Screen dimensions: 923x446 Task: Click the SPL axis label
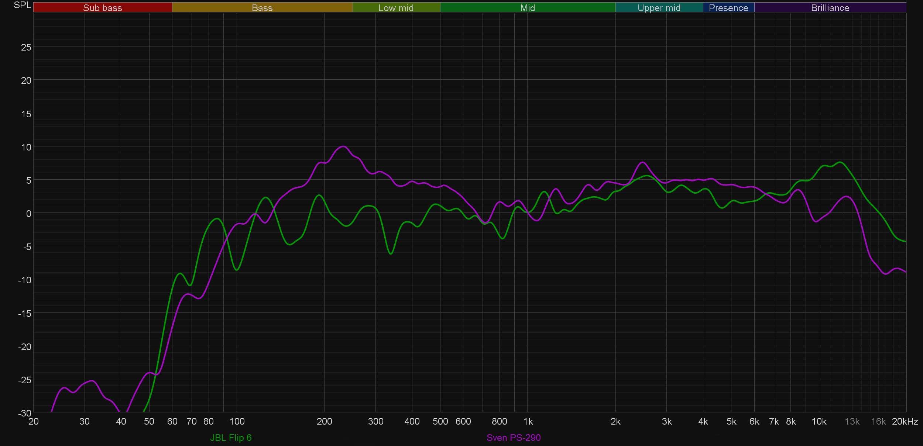(22, 5)
